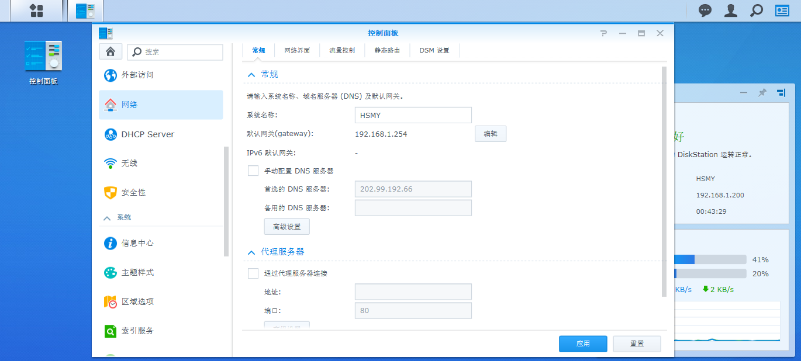Screen dimensions: 801x361
Task: Click the top-right magnifier search icon
Action: (757, 11)
